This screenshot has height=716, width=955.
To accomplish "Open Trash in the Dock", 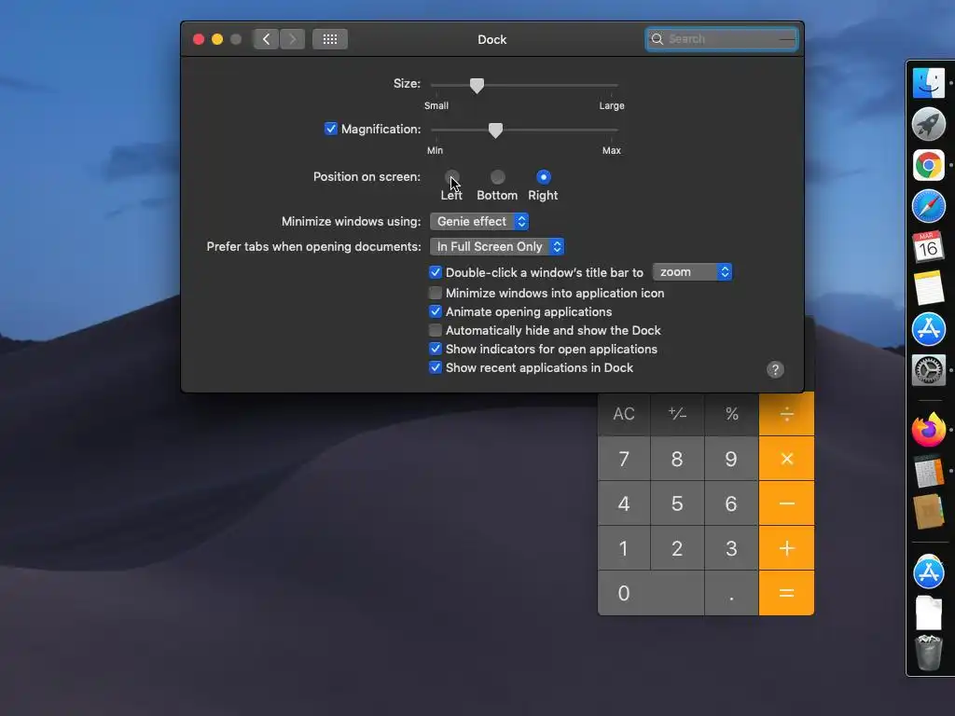I will 928,653.
